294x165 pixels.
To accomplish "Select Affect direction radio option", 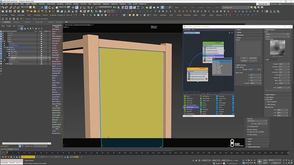I will pyautogui.click(x=266, y=104).
